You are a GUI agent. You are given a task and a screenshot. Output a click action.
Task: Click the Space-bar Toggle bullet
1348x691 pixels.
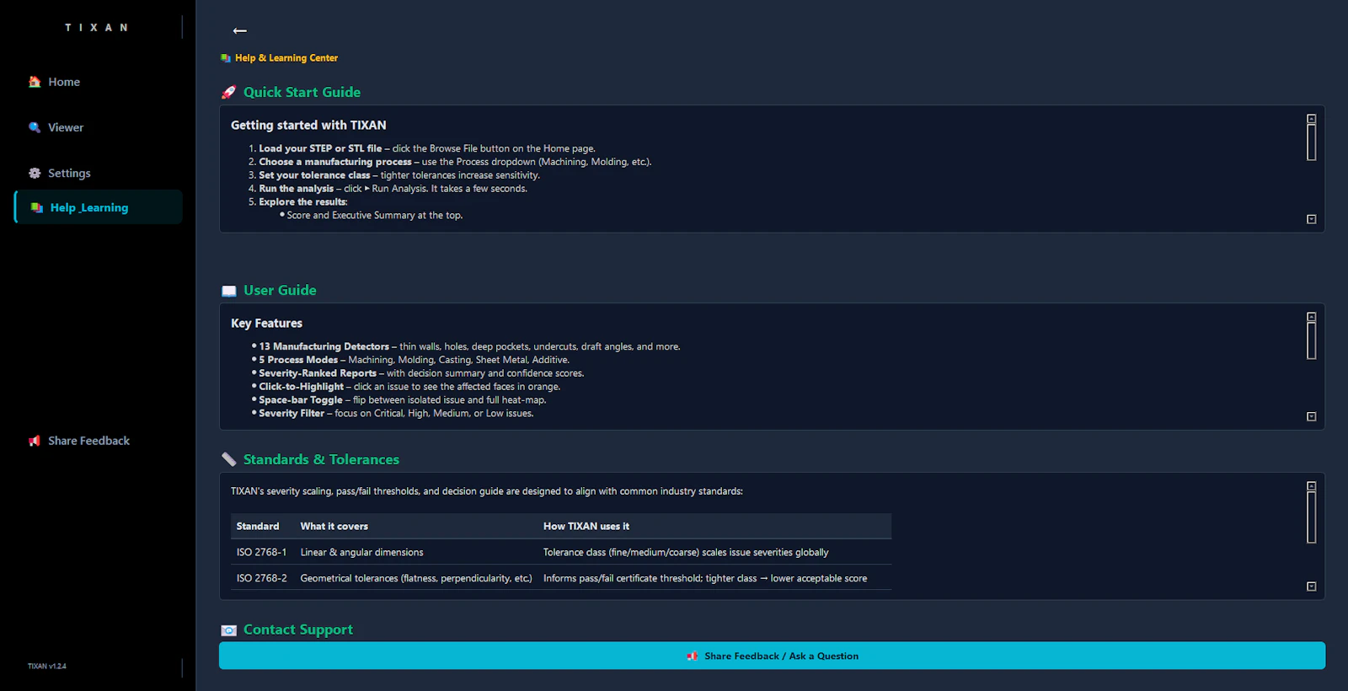coord(403,400)
